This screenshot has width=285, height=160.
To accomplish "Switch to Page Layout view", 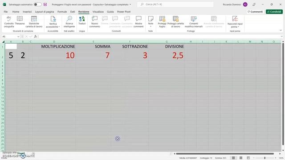I will [241, 158].
